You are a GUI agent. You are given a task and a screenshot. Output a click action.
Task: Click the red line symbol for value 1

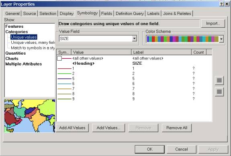(x=64, y=69)
